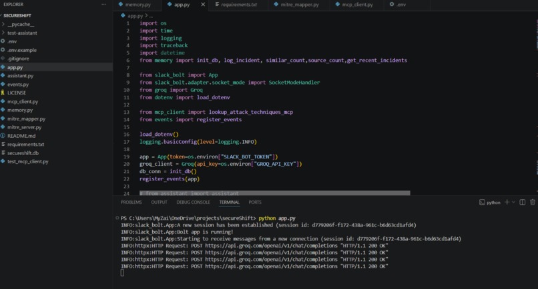Click the gear icon beside .env.example
Viewport: 538px width, 289px height.
(x=3, y=50)
